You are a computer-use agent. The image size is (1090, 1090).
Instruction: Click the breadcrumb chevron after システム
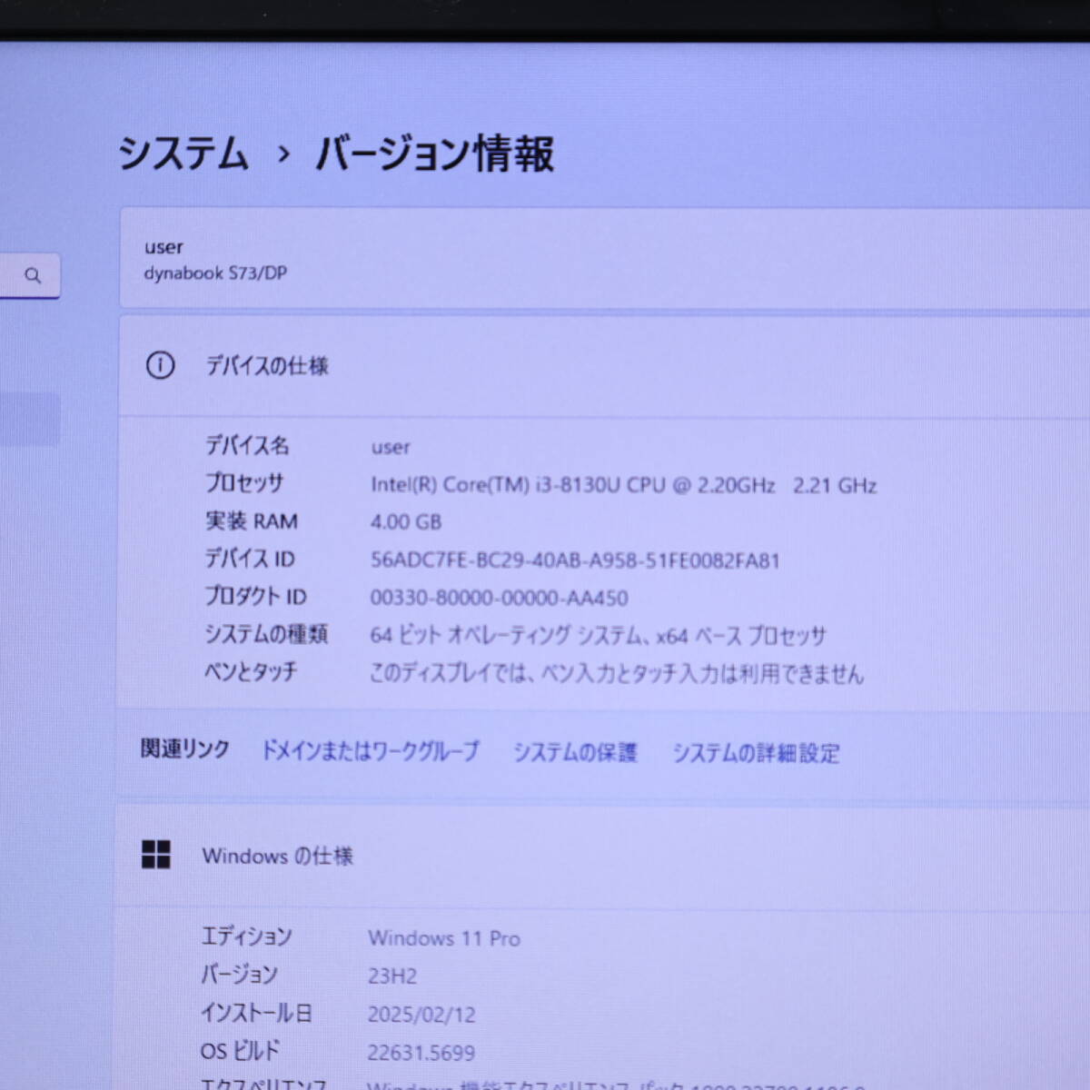point(283,154)
